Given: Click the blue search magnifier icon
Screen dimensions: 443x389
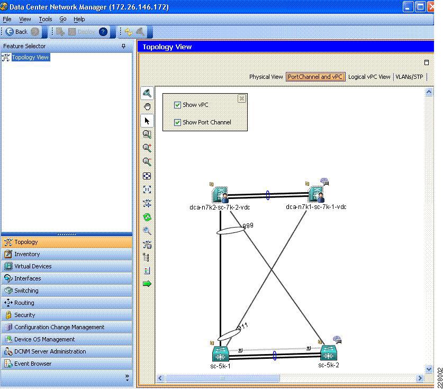Looking at the screenshot, I should coord(147,231).
